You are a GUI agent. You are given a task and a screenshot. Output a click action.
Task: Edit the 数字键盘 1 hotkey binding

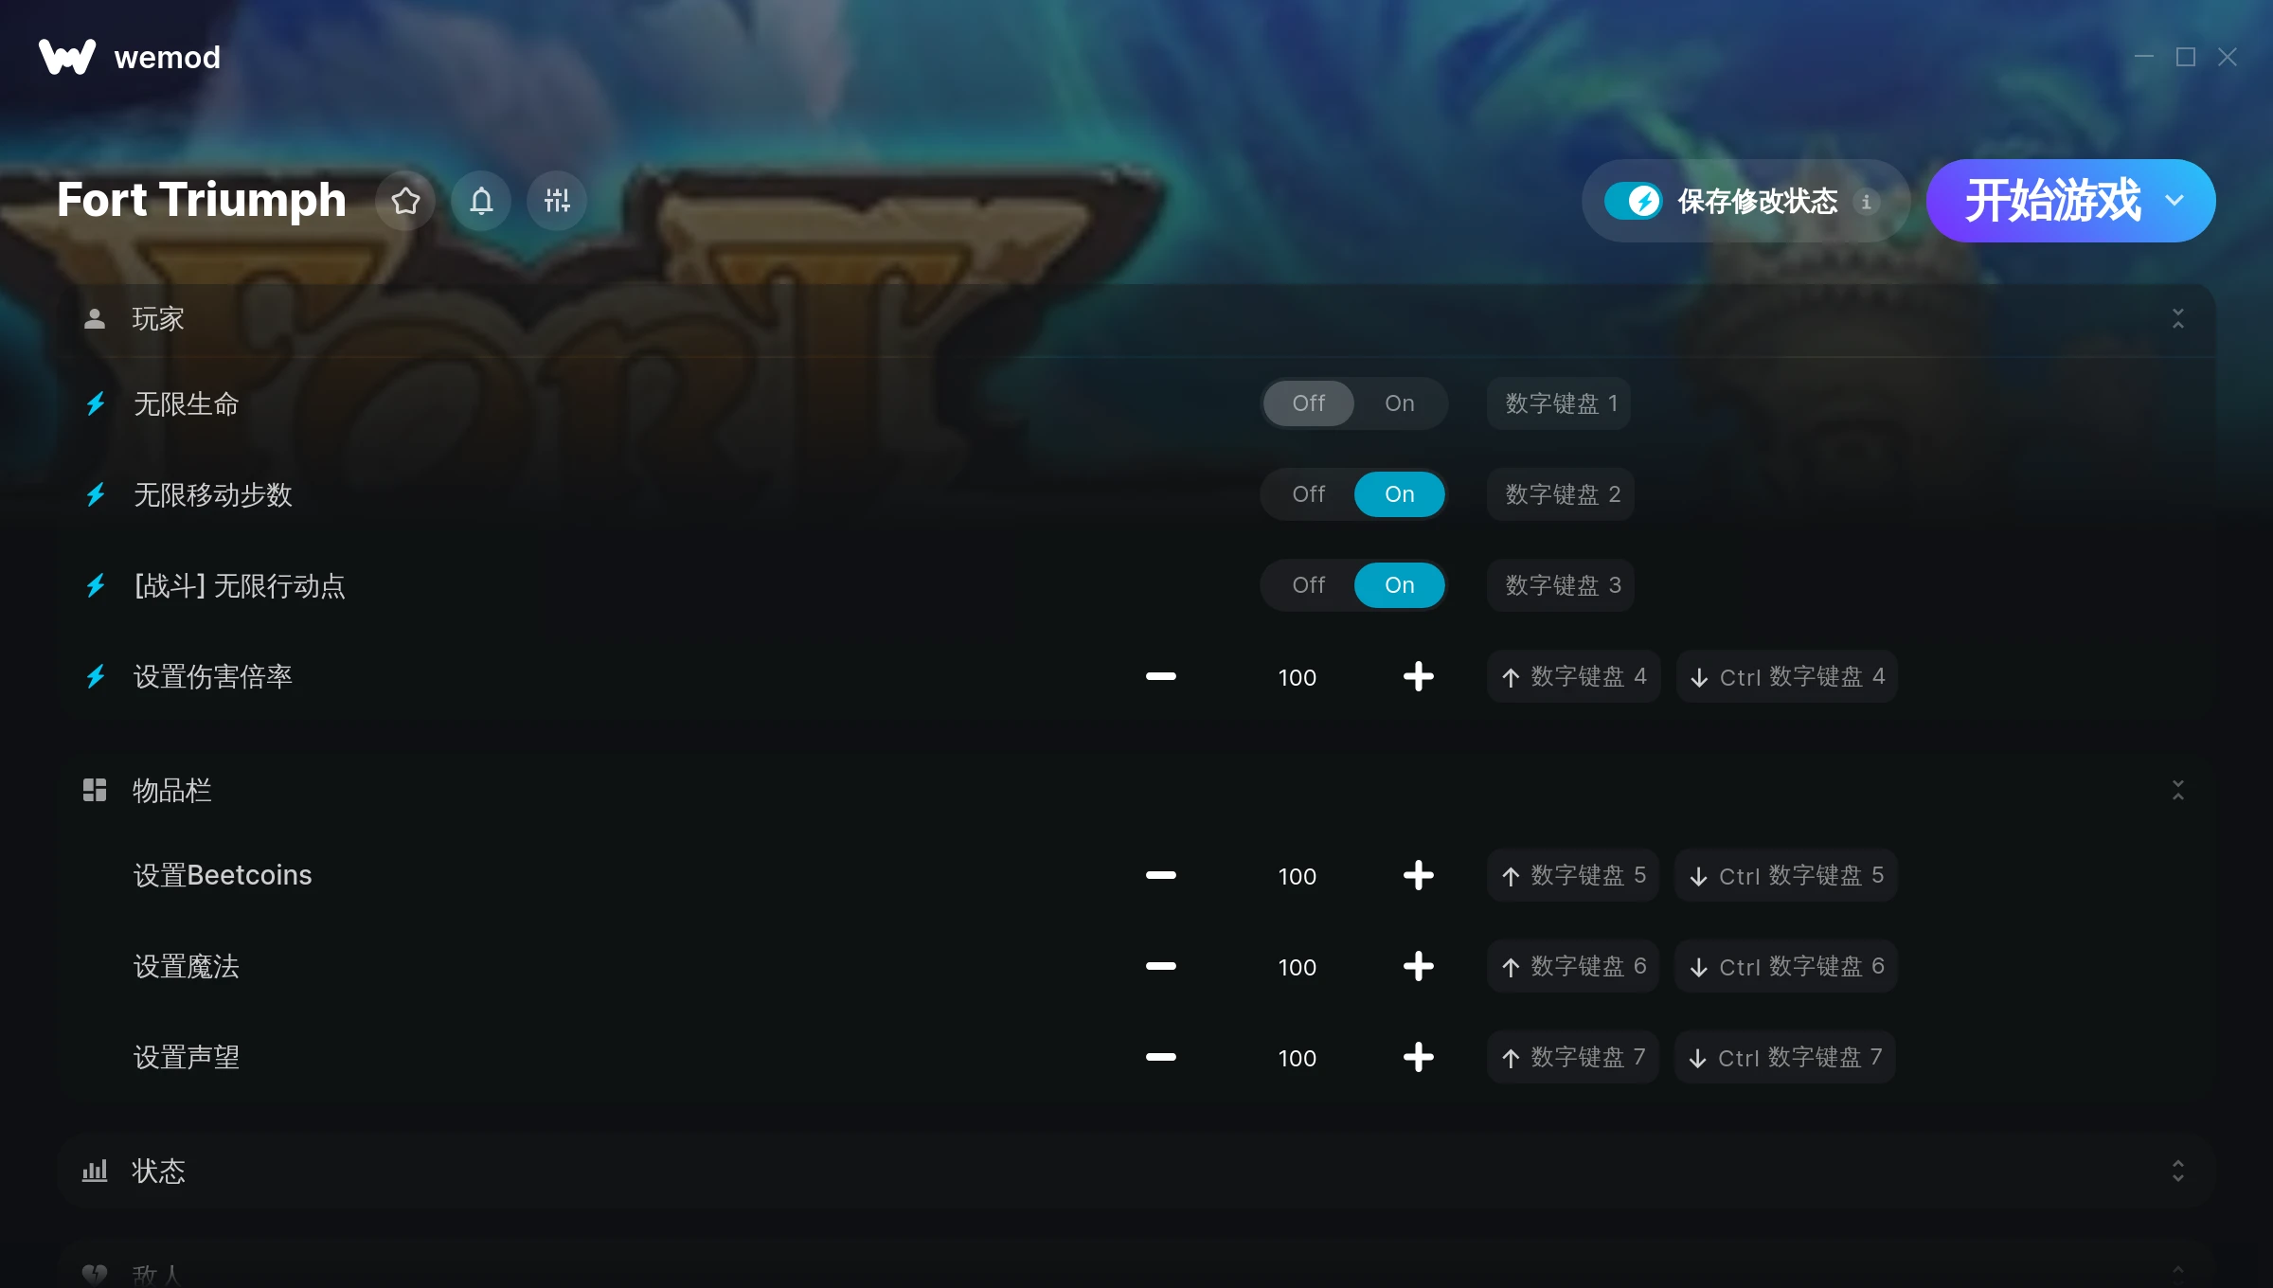pos(1560,403)
